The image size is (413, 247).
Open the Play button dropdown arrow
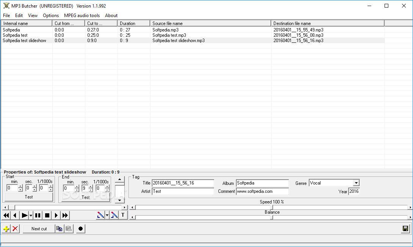[31, 216]
